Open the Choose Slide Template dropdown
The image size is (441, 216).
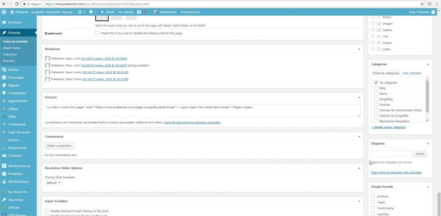53,183
